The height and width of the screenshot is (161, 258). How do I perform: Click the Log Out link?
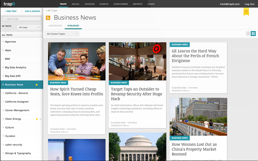(x=249, y=4)
